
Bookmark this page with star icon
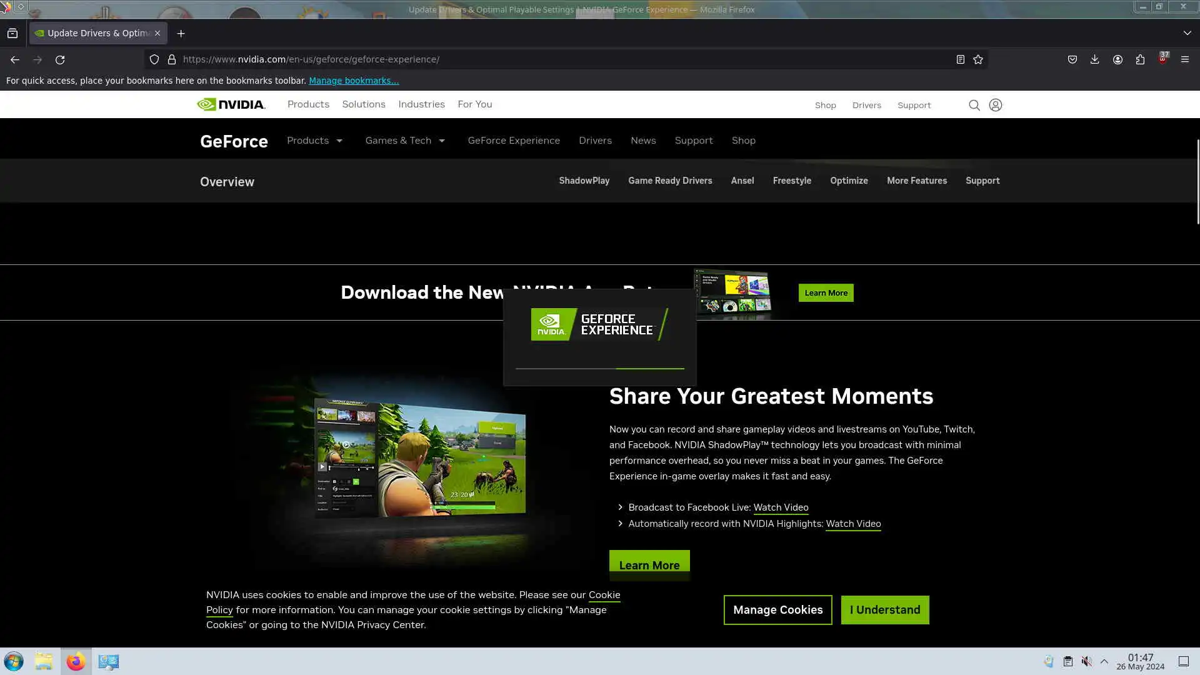click(978, 59)
